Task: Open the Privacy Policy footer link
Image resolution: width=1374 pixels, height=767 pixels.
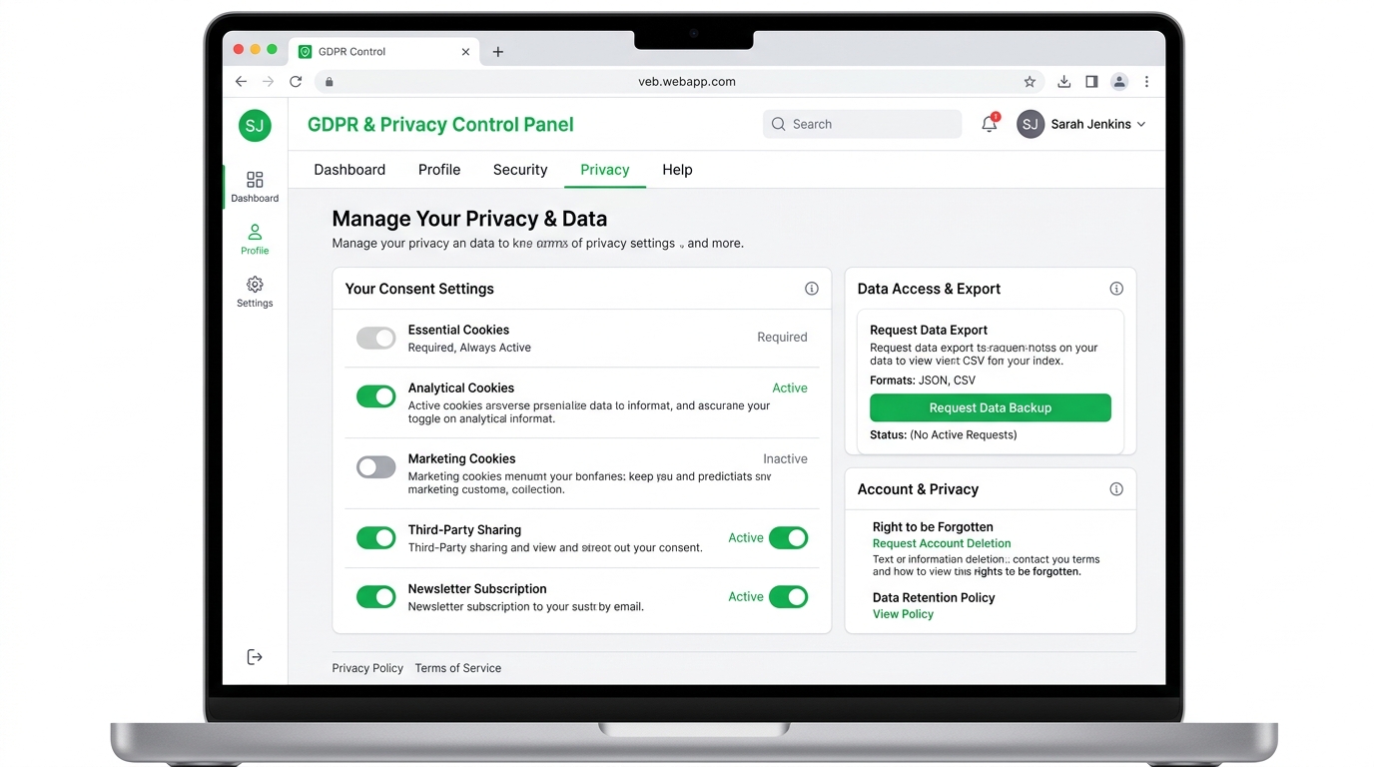Action: click(x=367, y=668)
